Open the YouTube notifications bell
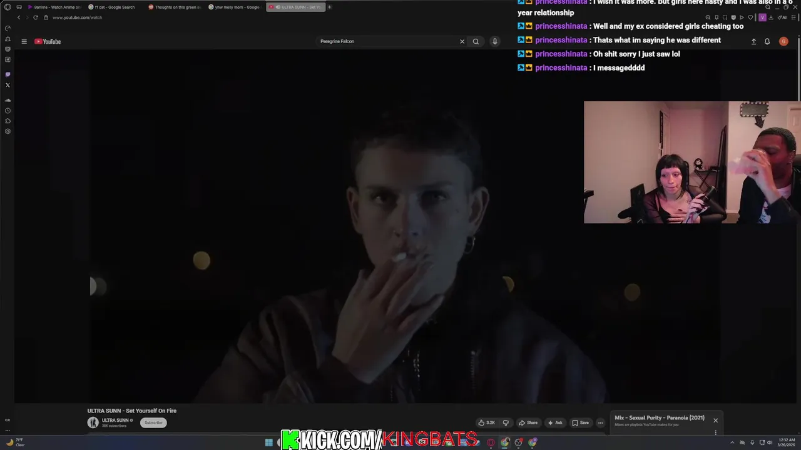This screenshot has width=801, height=450. [767, 41]
